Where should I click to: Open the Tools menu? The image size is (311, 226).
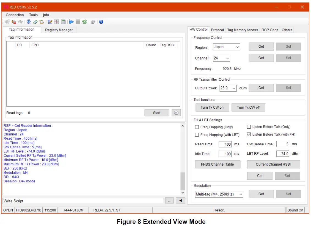33,15
